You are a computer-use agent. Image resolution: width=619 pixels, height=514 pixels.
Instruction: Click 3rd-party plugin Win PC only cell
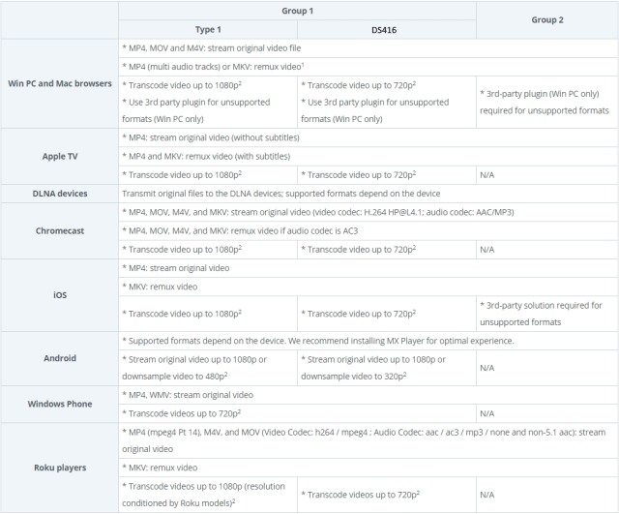(x=546, y=102)
